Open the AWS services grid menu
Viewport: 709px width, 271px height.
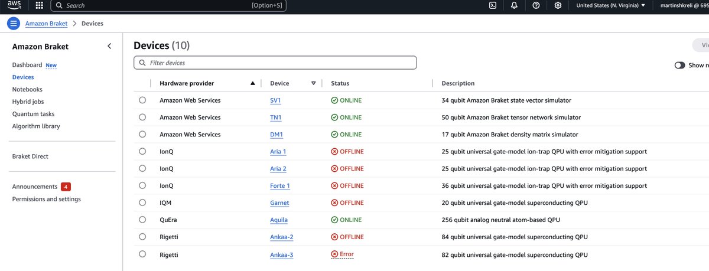(39, 5)
